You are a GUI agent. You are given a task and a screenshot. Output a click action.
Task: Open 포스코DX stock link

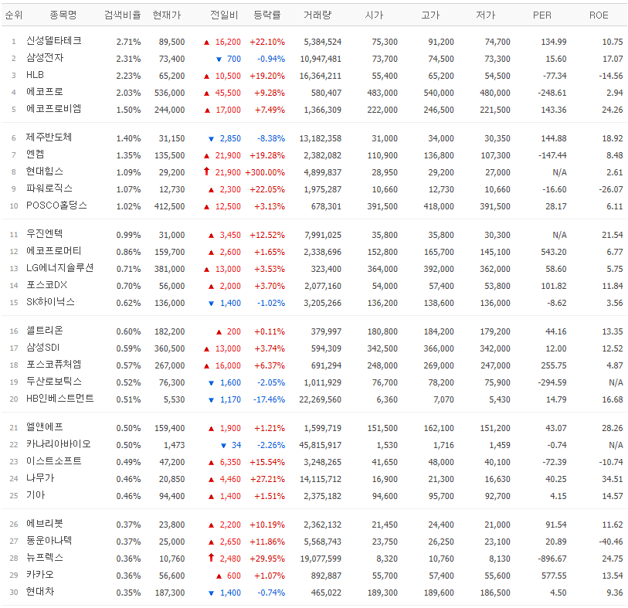point(46,285)
